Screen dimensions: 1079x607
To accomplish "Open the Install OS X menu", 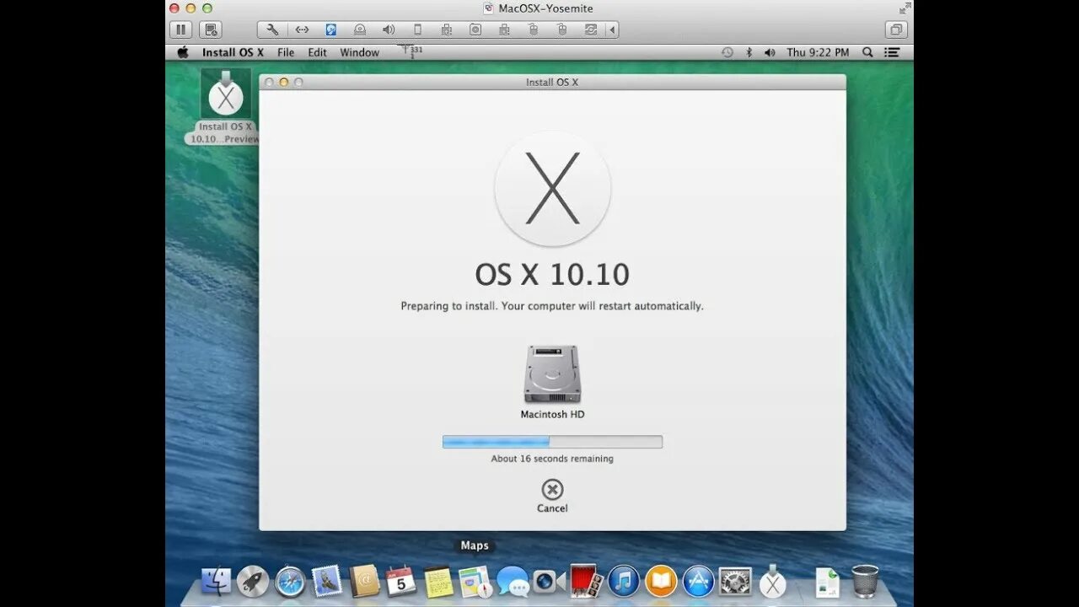I will [x=233, y=52].
